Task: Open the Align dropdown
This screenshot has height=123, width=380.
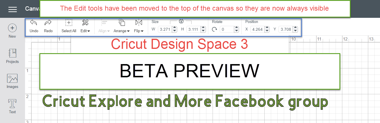Action: [104, 26]
